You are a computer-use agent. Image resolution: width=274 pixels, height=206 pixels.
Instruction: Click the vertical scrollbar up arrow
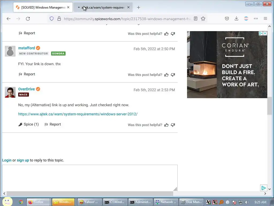[x=269, y=26]
